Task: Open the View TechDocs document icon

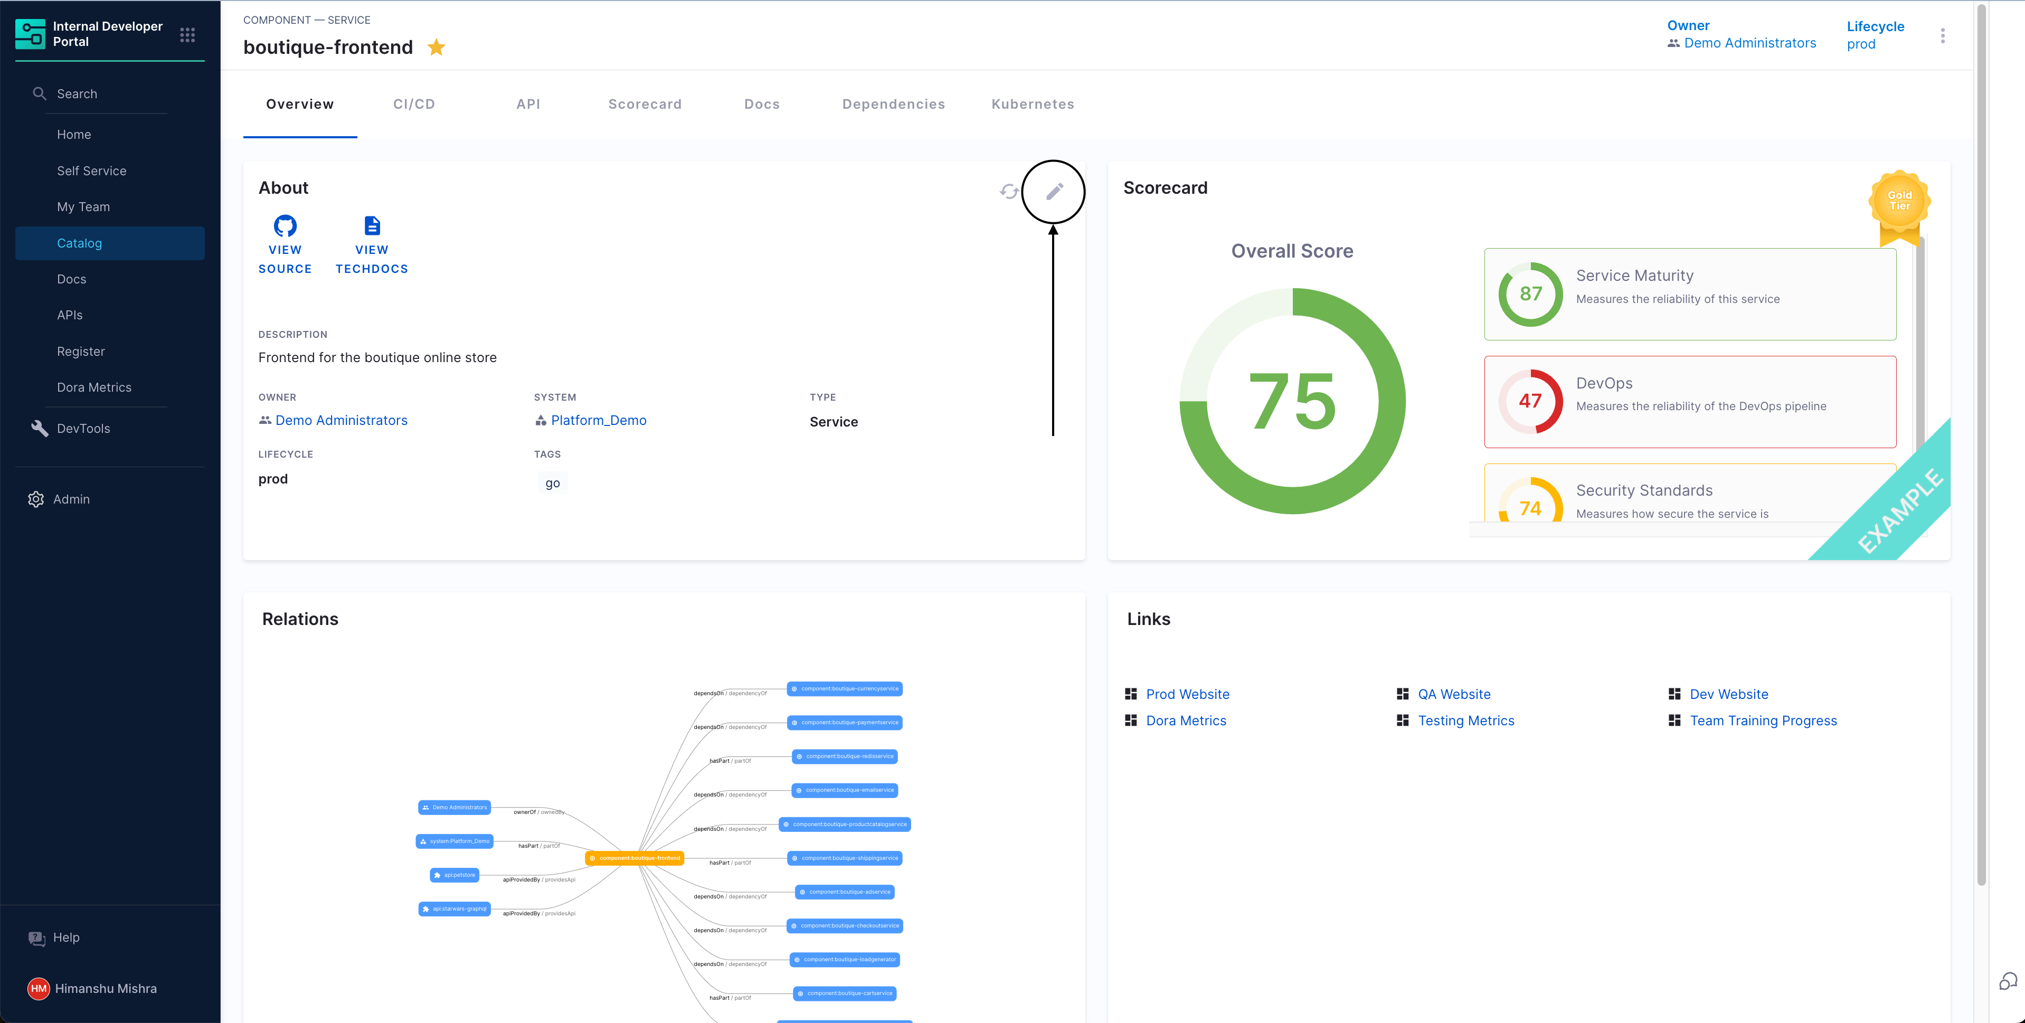Action: 372,226
